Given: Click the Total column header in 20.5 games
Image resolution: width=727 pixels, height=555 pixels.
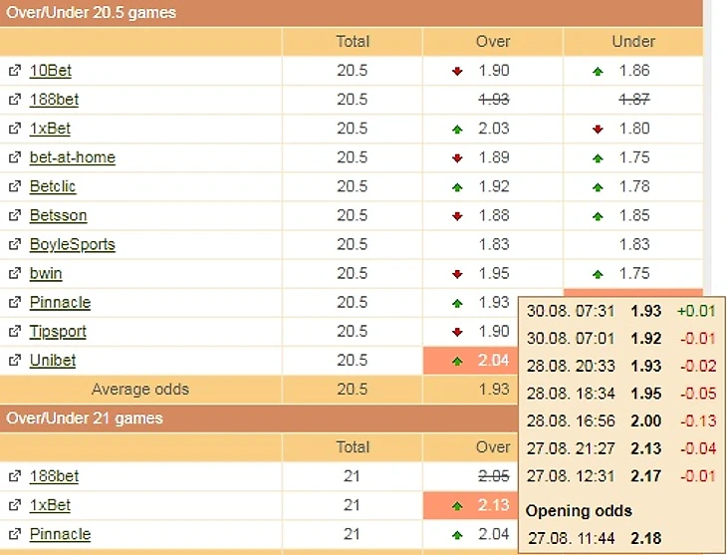Looking at the screenshot, I should coord(353,41).
